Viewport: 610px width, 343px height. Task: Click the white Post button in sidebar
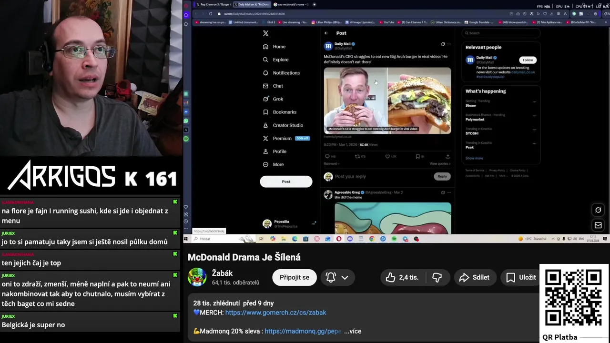tap(286, 182)
